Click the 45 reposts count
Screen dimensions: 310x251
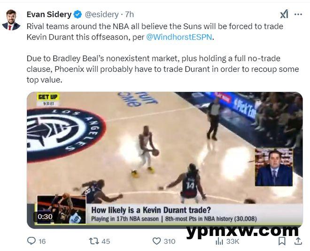pyautogui.click(x=106, y=241)
